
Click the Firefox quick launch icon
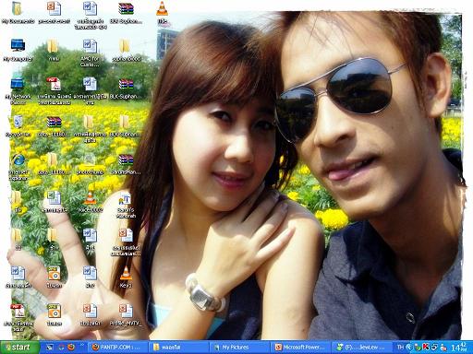(x=71, y=348)
